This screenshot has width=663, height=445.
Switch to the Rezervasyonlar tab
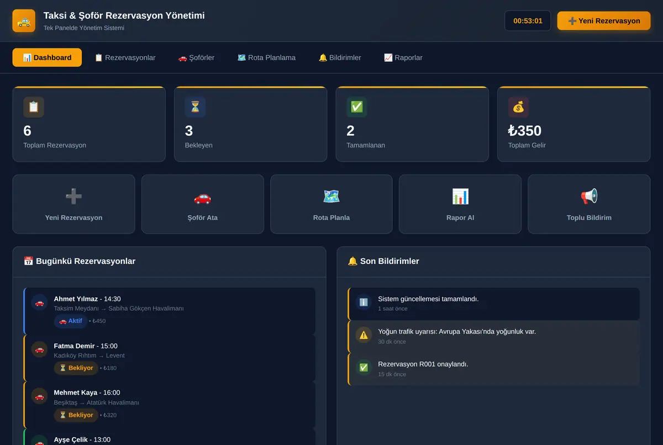[x=125, y=57]
